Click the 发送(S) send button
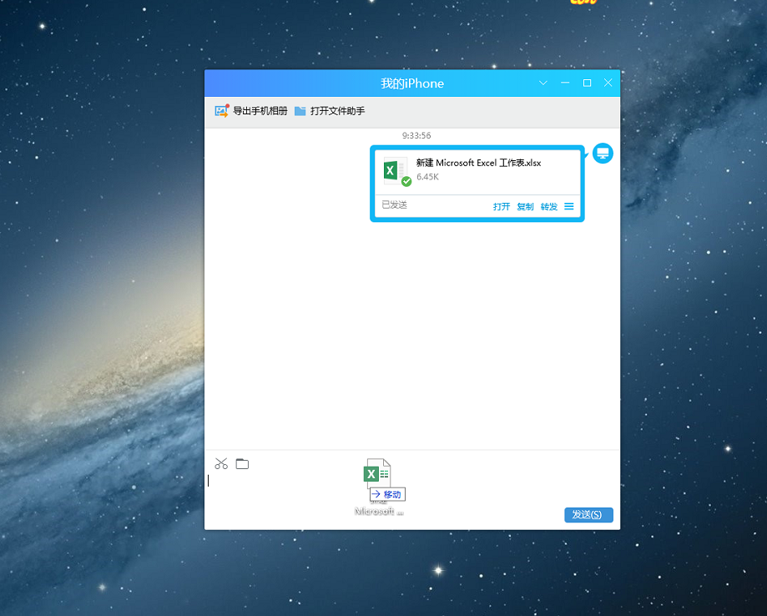This screenshot has height=616, width=767. 588,515
